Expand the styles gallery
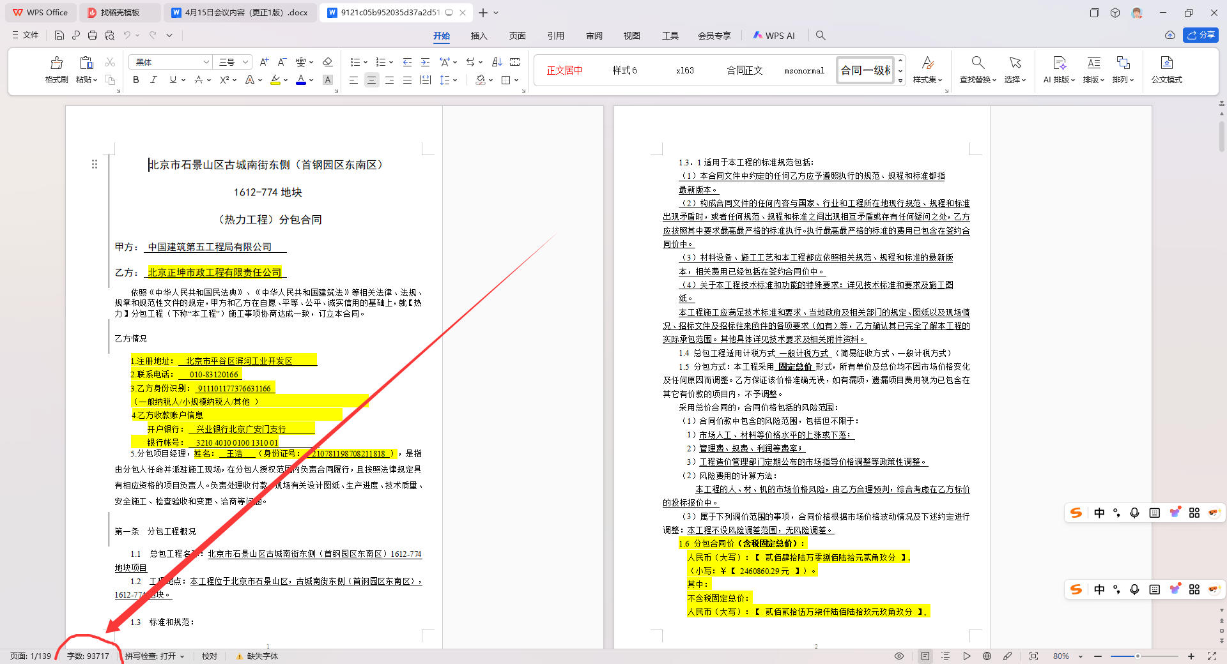This screenshot has height=664, width=1227. pyautogui.click(x=900, y=81)
